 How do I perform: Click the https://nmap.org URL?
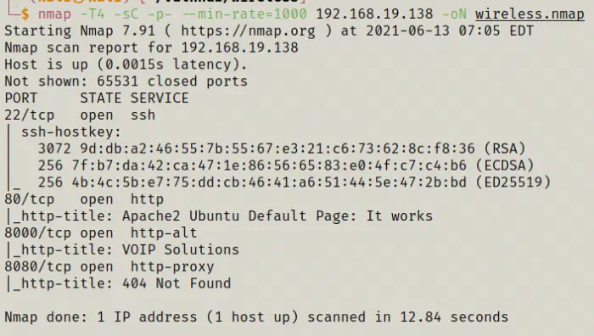tap(248, 31)
